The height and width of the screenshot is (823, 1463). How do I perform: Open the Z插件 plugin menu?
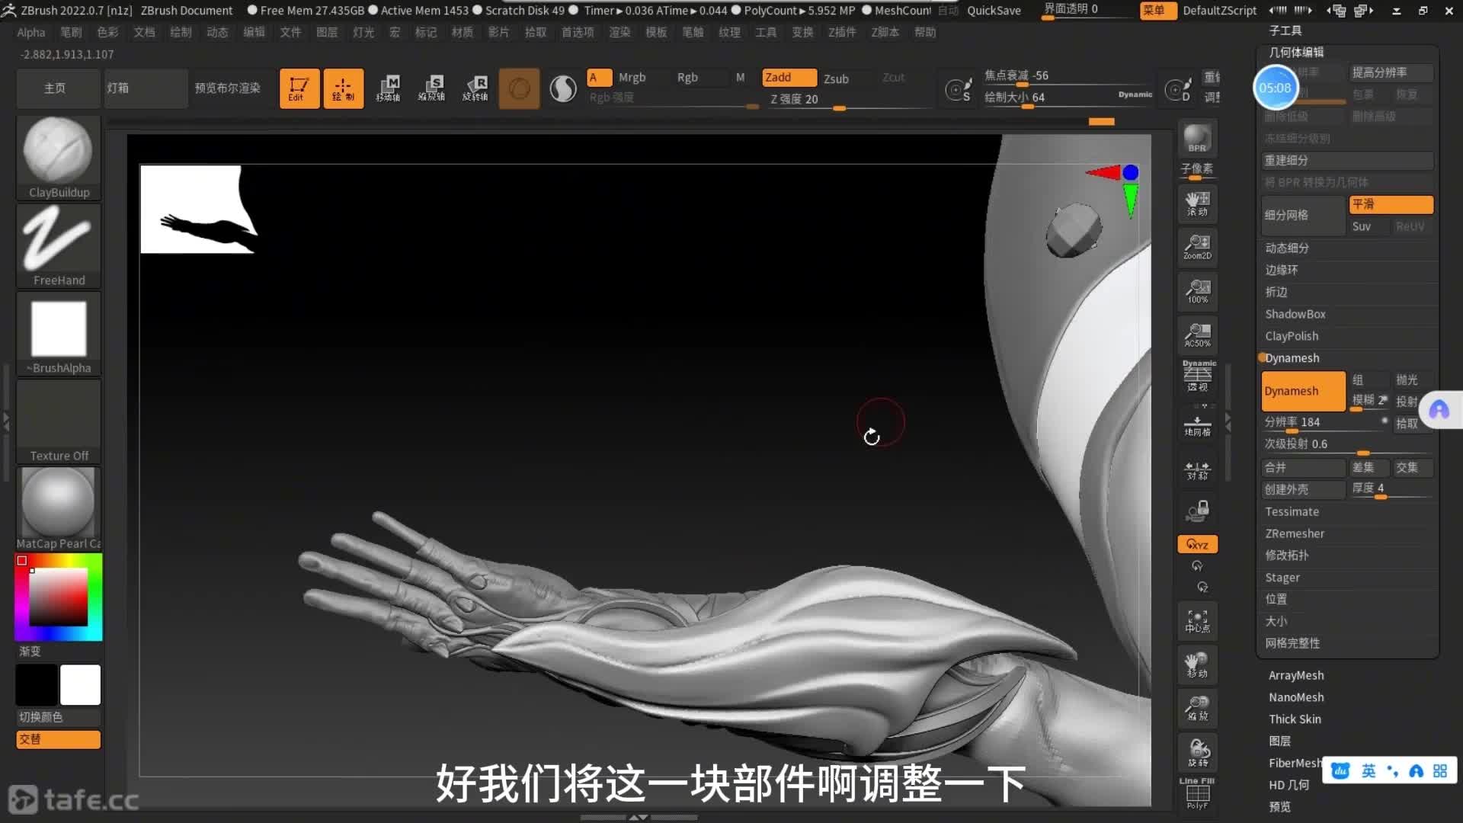(842, 32)
